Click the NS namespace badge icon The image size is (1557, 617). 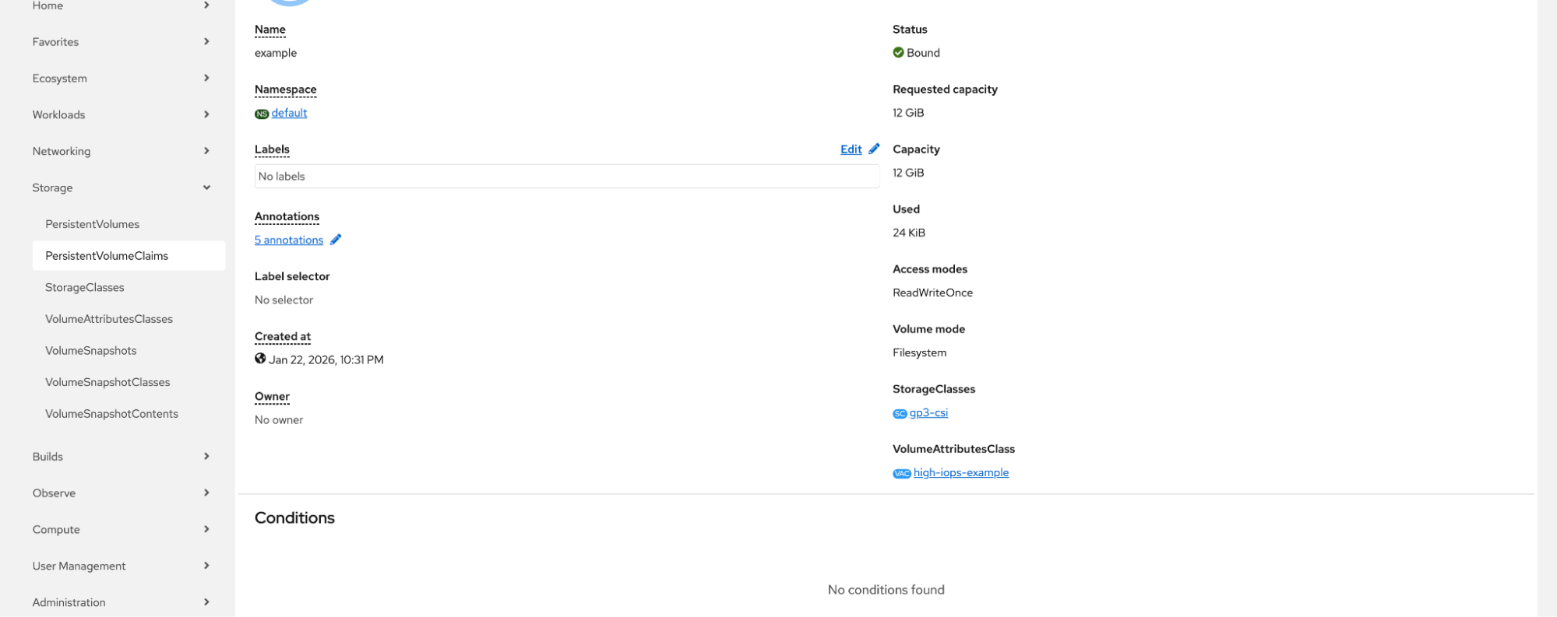262,114
